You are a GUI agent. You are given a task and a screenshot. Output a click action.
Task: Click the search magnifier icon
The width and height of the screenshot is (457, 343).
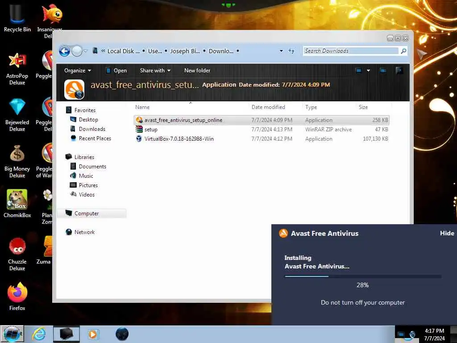coord(403,51)
